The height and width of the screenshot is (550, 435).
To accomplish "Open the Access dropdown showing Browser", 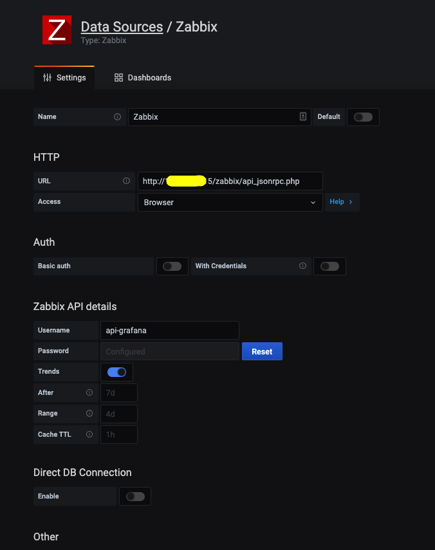I will 230,202.
